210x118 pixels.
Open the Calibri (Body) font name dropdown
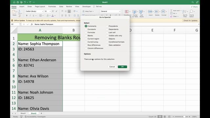pos(43,11)
